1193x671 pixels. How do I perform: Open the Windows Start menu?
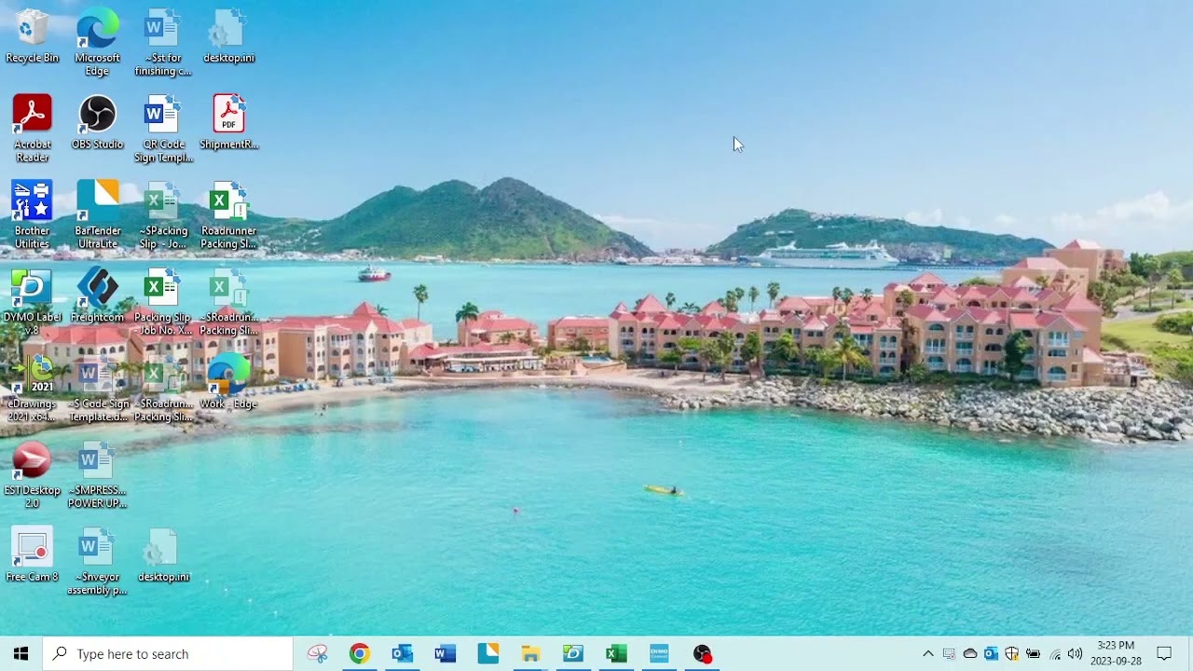click(21, 654)
